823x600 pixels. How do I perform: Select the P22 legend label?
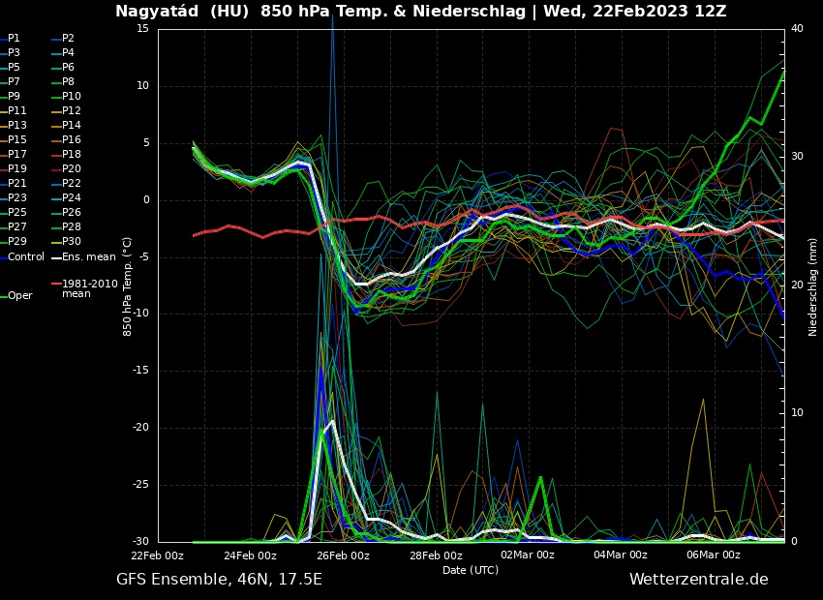coord(72,184)
